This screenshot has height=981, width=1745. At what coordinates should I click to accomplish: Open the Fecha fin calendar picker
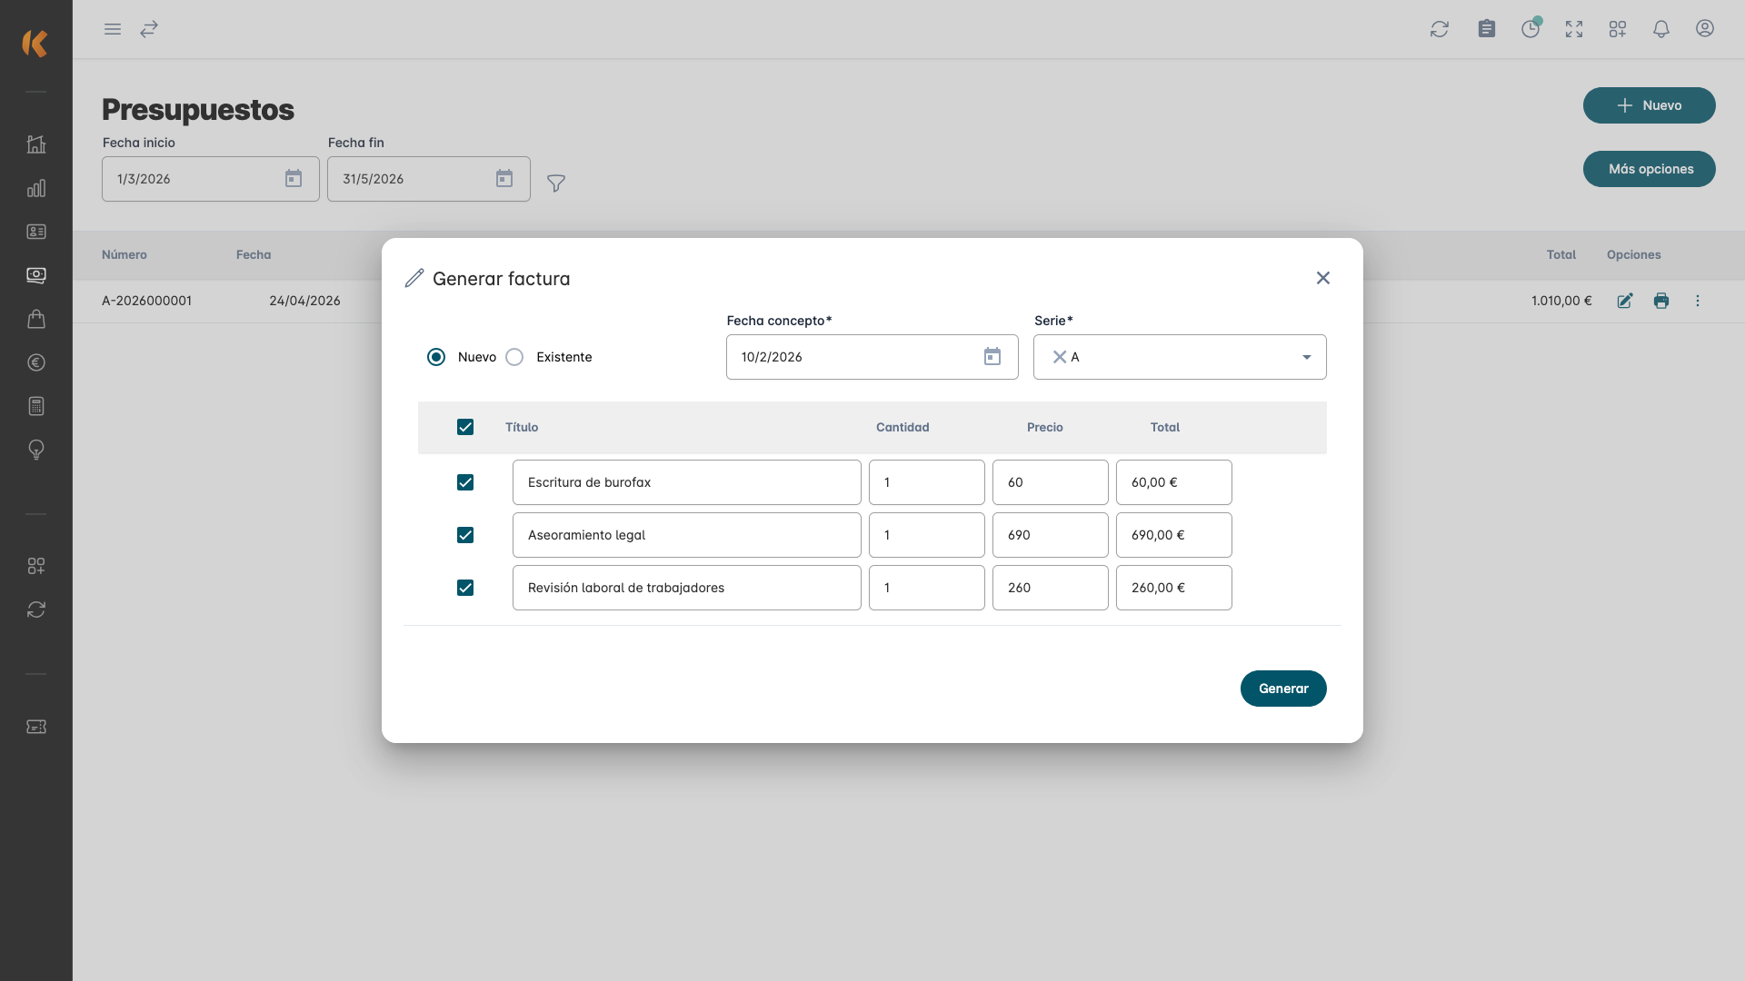(x=504, y=179)
